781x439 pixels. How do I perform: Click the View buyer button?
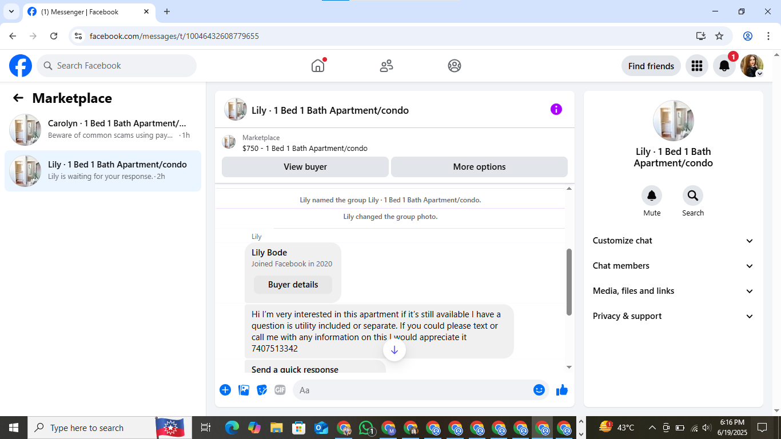click(x=305, y=167)
